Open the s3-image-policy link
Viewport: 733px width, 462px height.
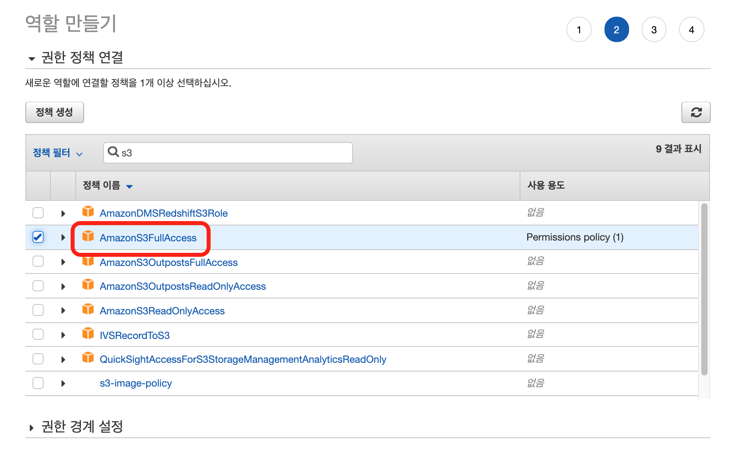pos(136,383)
